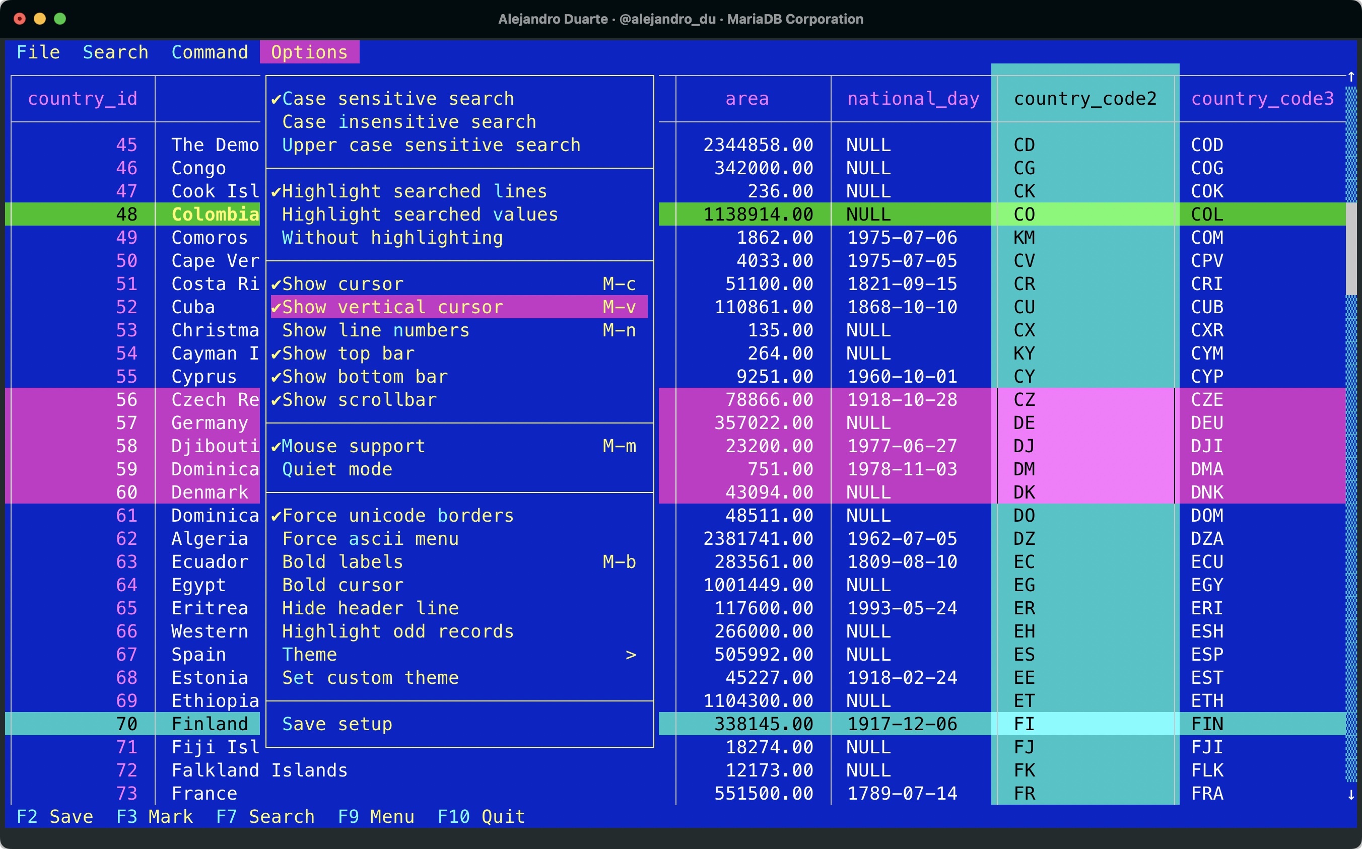Open the Options menu
Viewport: 1362px width, 849px height.
point(309,52)
